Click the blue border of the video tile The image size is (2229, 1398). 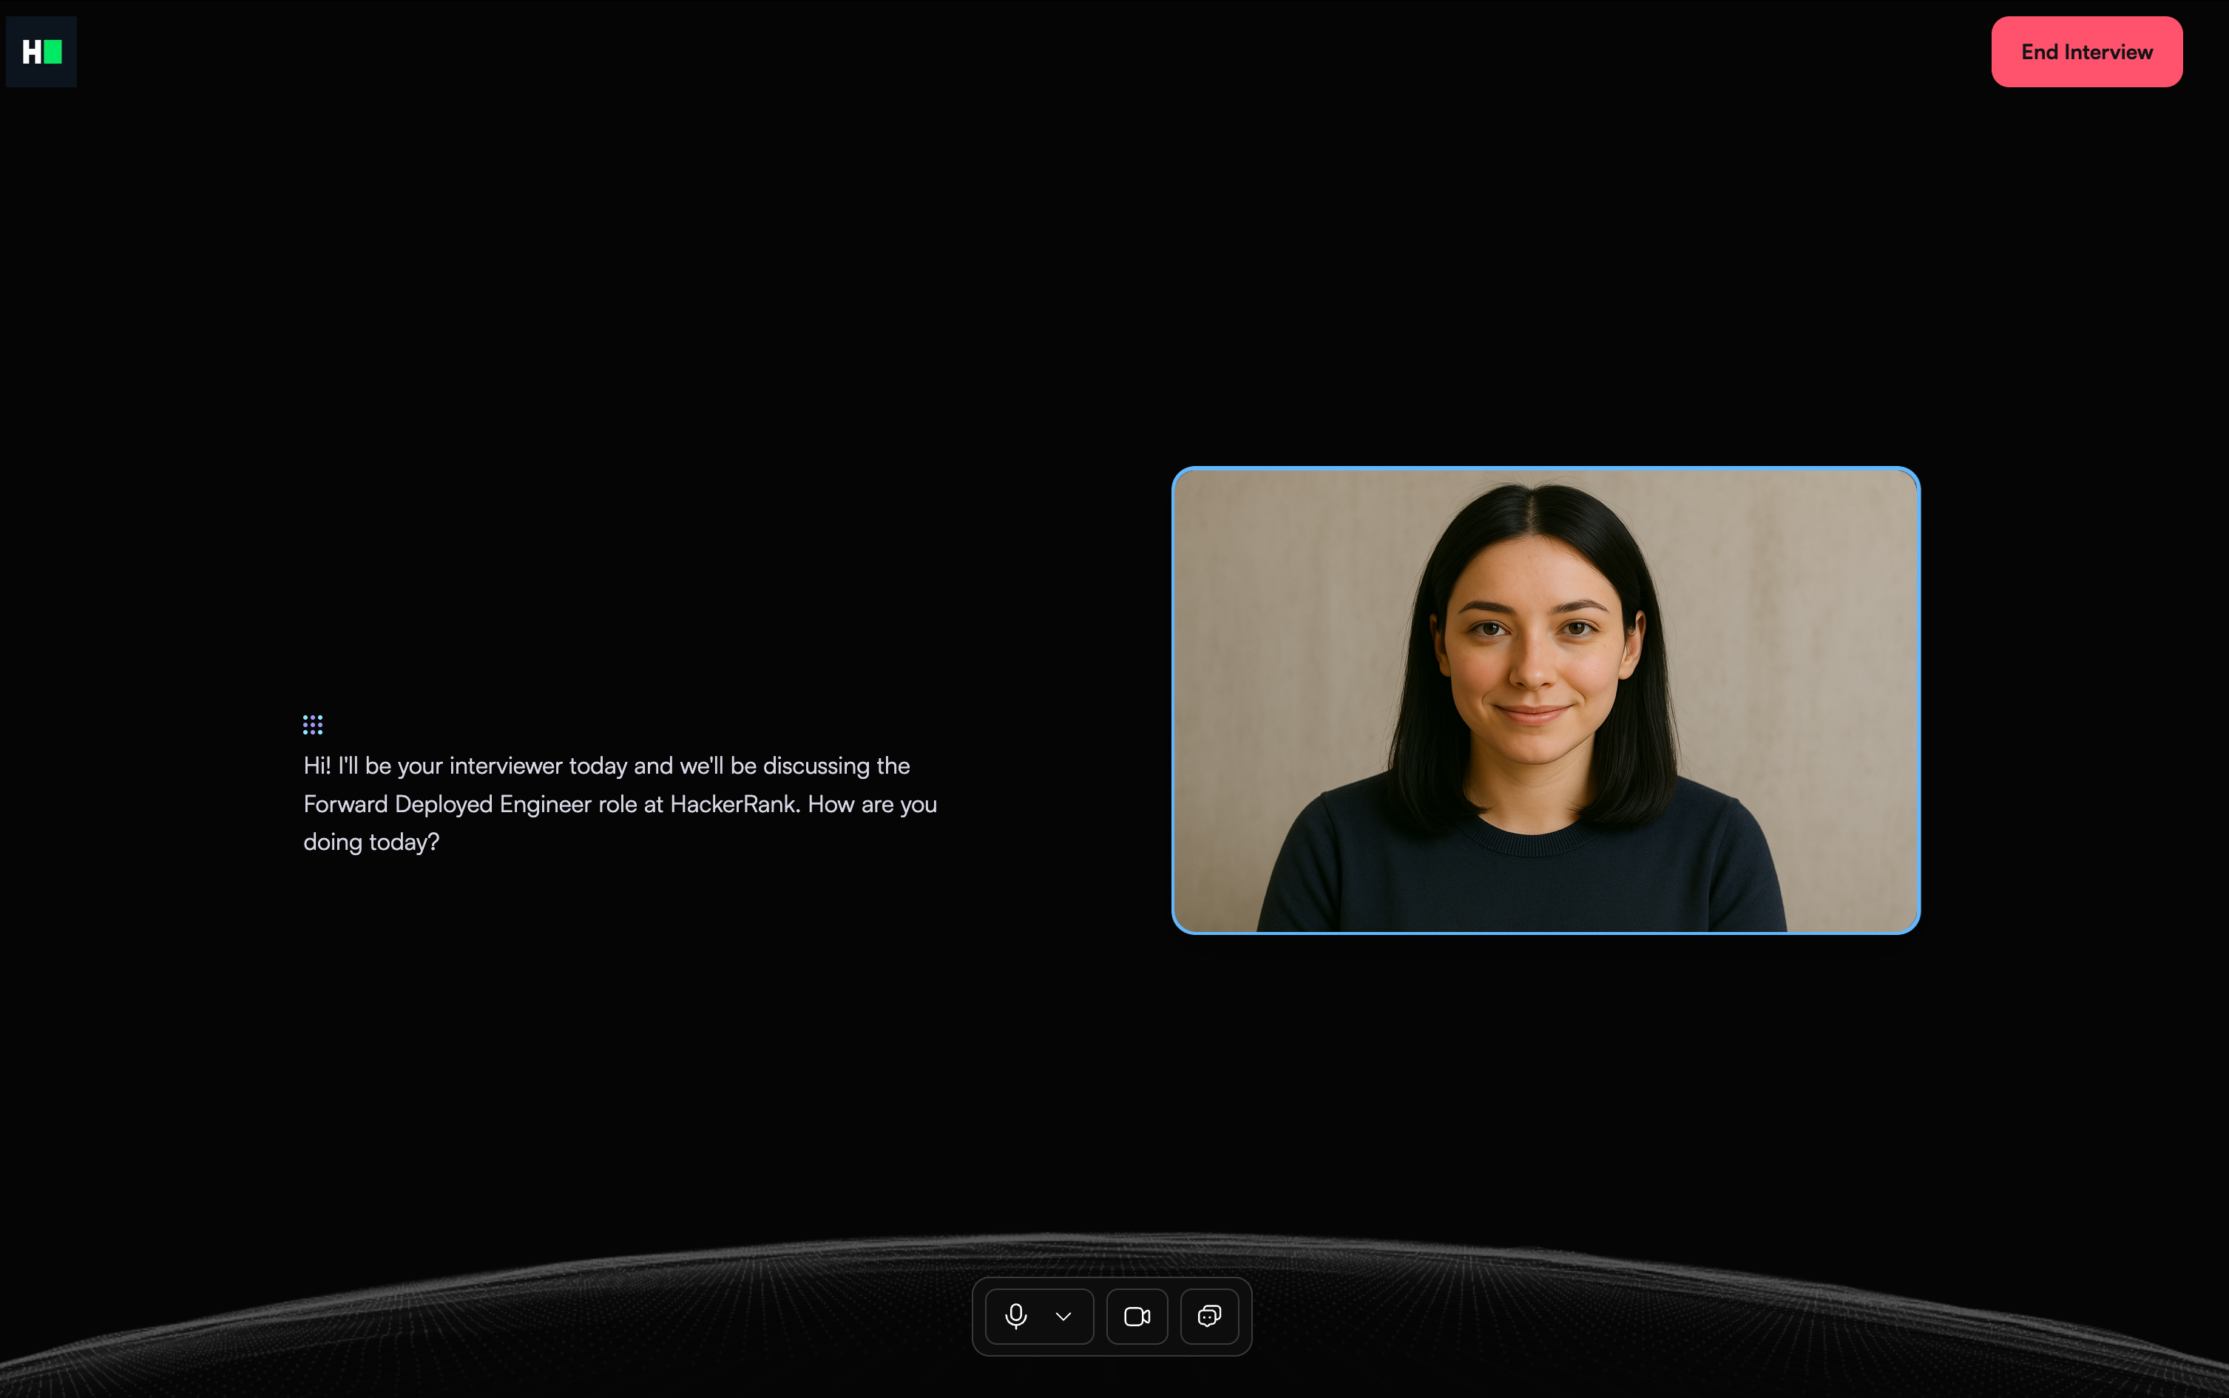pos(1545,469)
